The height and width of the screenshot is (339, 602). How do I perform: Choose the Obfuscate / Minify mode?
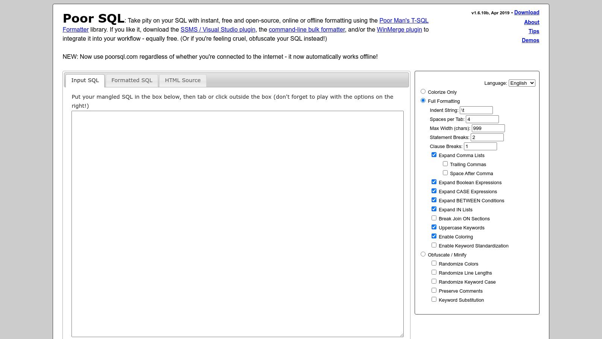(423, 254)
